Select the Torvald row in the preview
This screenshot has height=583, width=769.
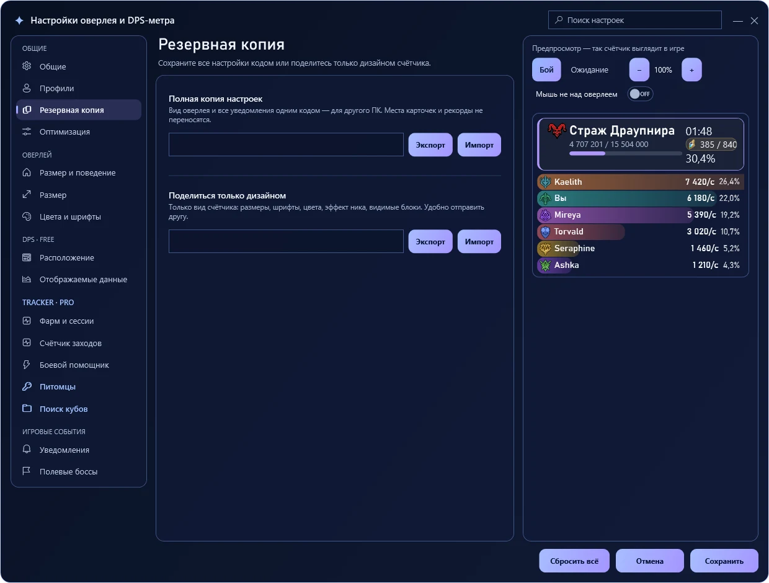pos(641,231)
